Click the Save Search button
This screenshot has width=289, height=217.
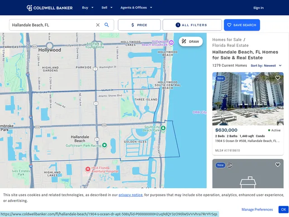pos(242,25)
